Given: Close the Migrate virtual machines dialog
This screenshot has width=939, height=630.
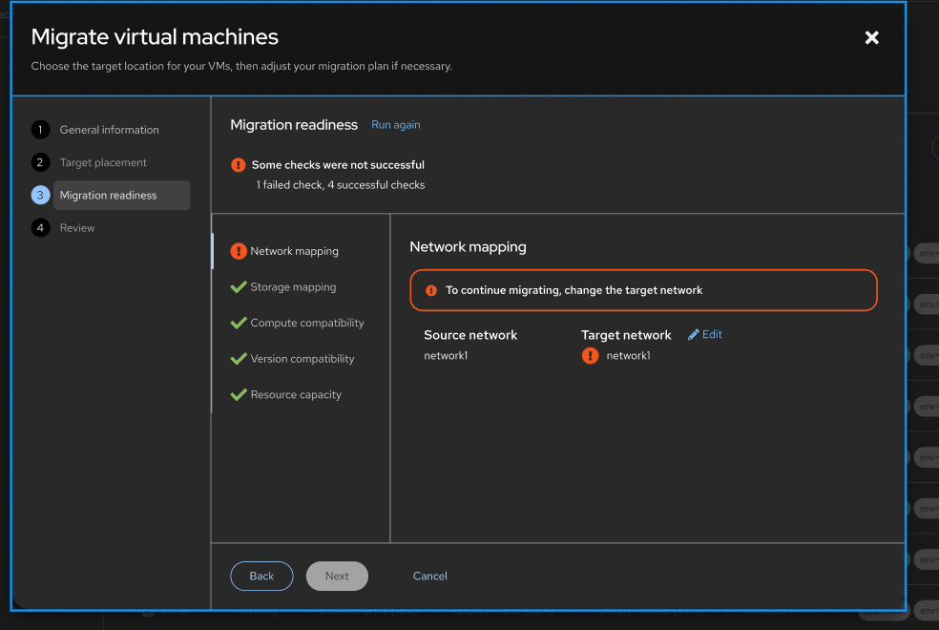Looking at the screenshot, I should [x=871, y=37].
